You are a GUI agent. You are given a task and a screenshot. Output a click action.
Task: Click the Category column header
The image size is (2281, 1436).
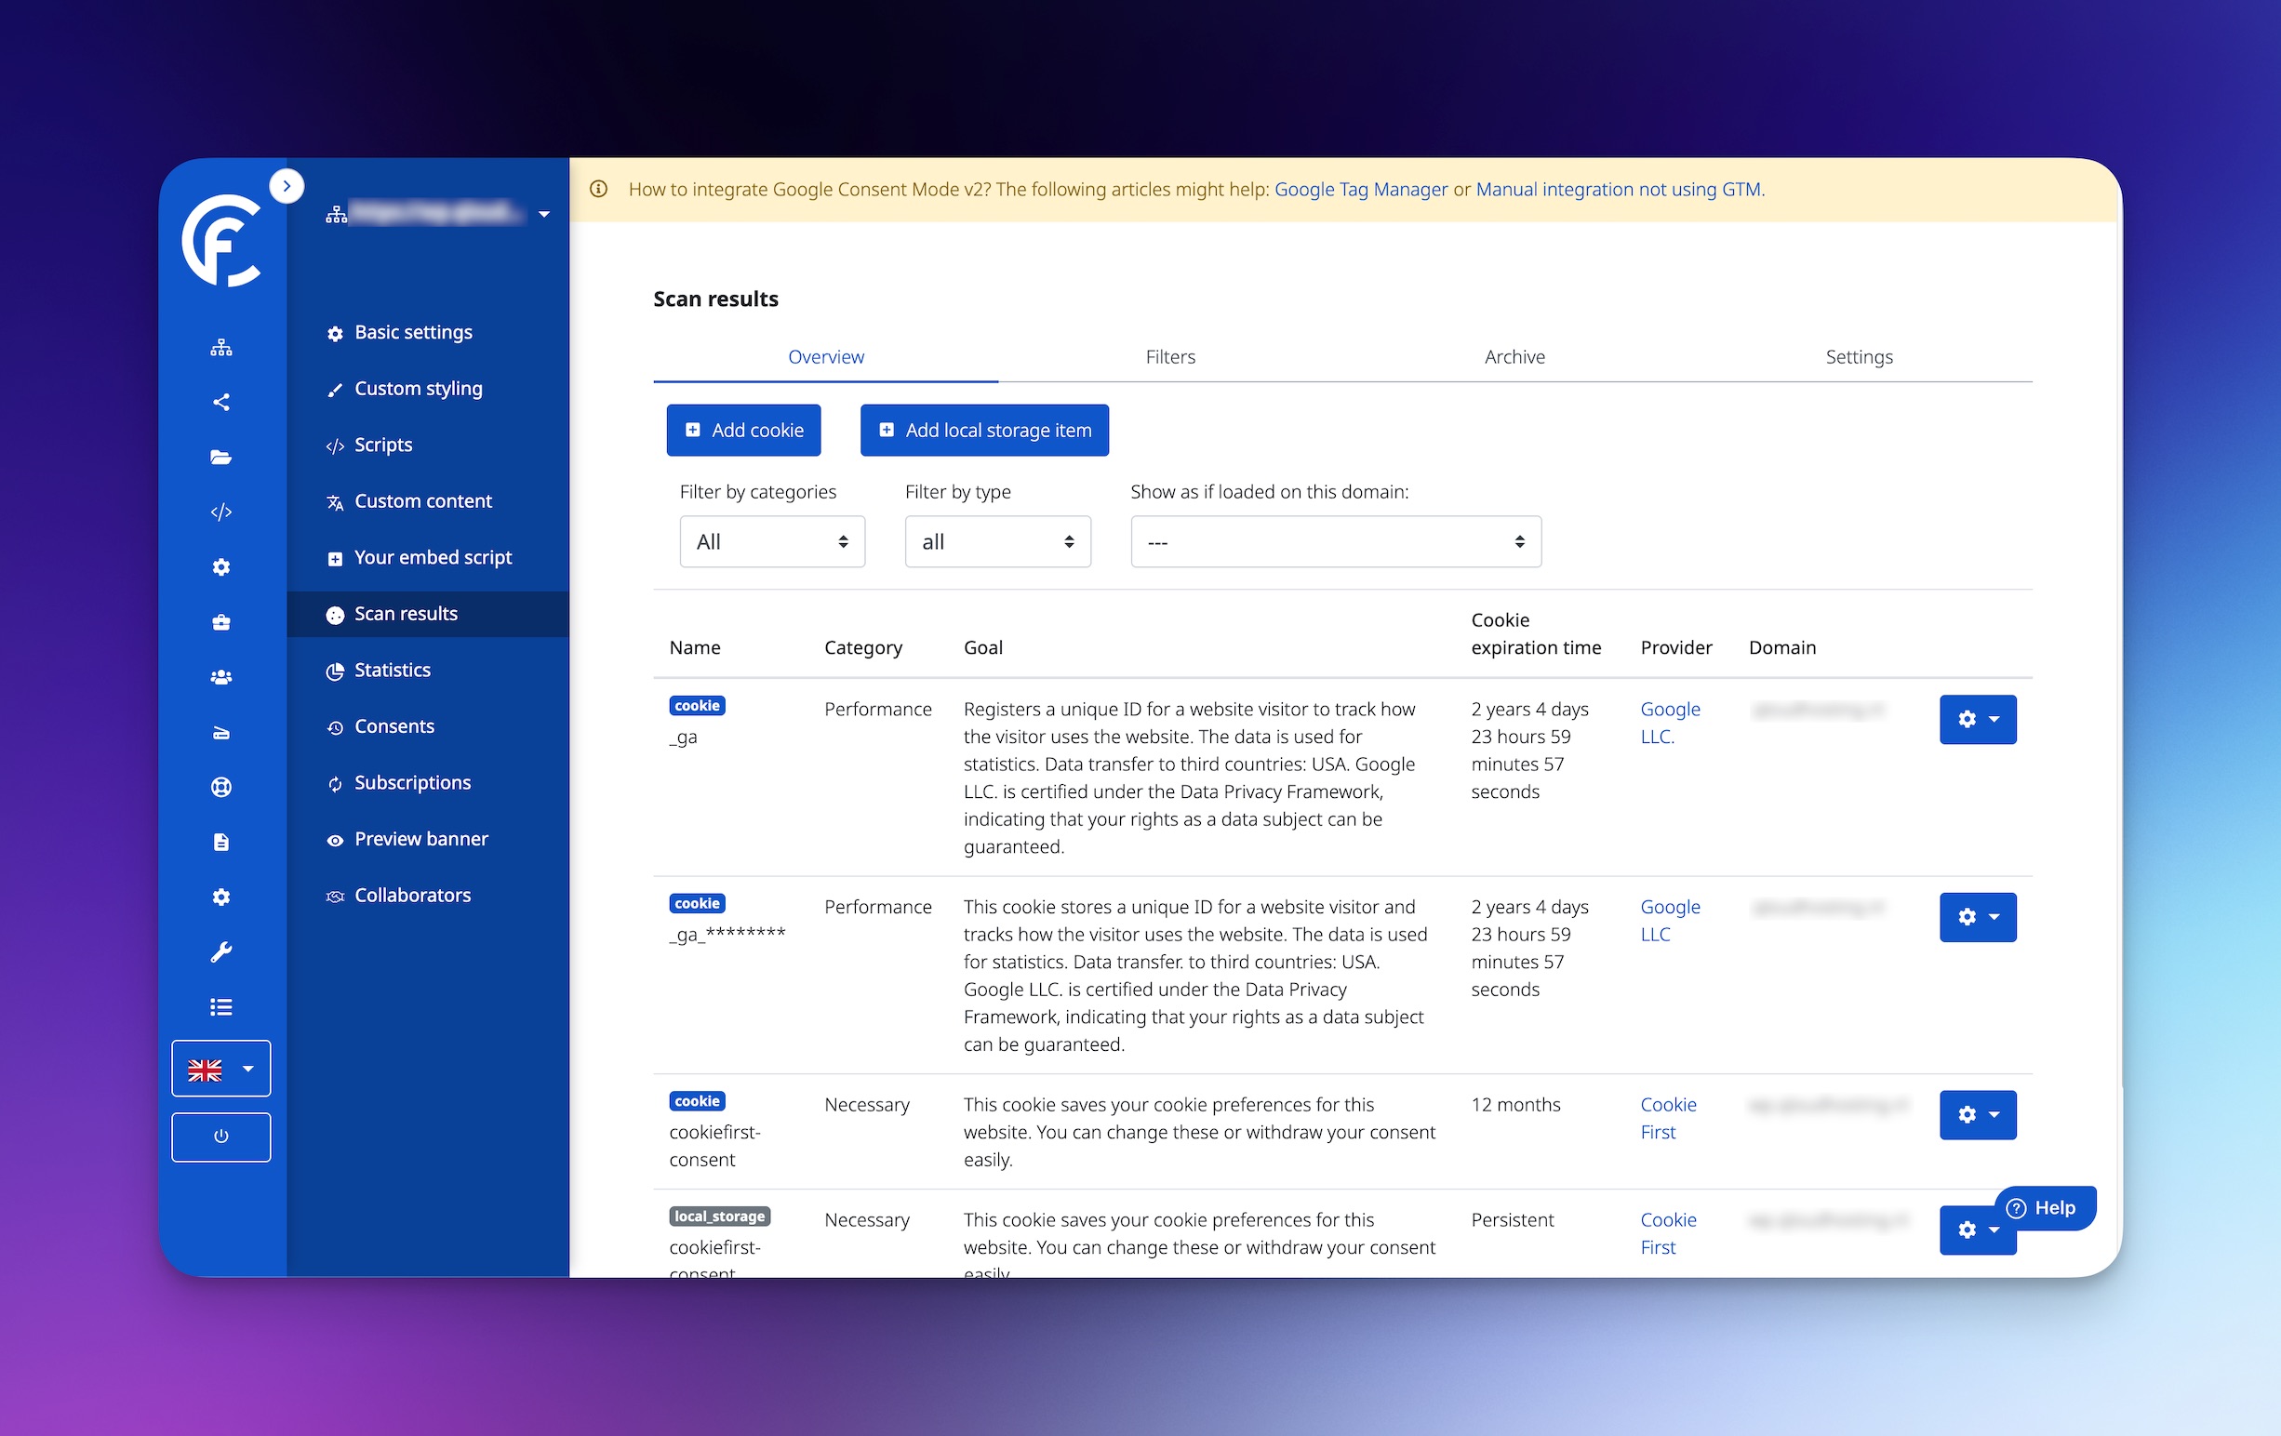(863, 648)
